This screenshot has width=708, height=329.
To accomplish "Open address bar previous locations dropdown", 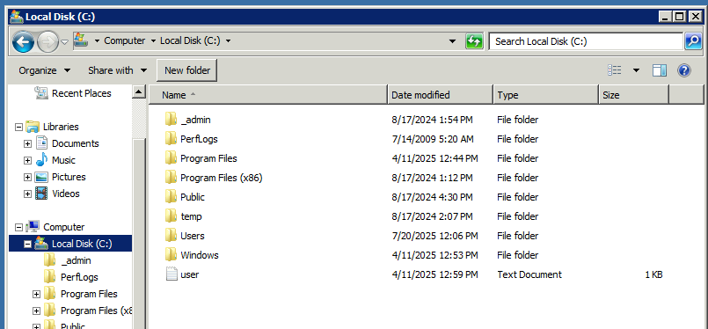I will click(452, 41).
